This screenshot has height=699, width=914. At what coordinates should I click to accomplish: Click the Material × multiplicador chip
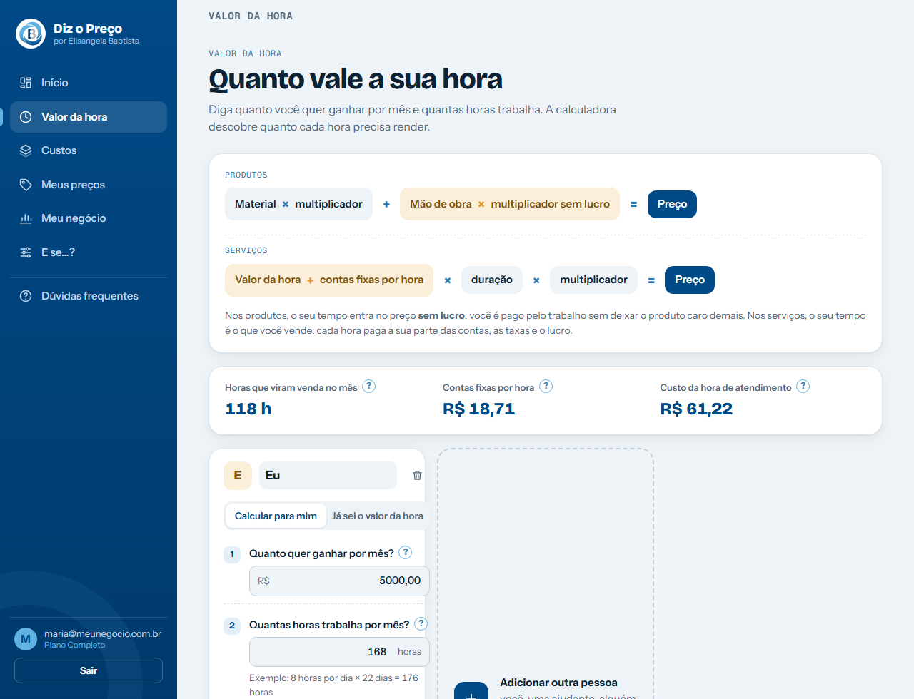[x=298, y=204]
